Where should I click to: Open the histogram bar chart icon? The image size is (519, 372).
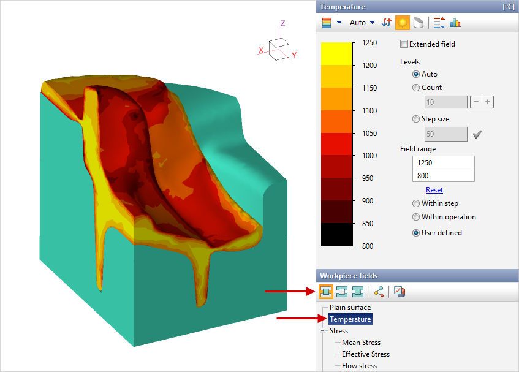point(455,23)
